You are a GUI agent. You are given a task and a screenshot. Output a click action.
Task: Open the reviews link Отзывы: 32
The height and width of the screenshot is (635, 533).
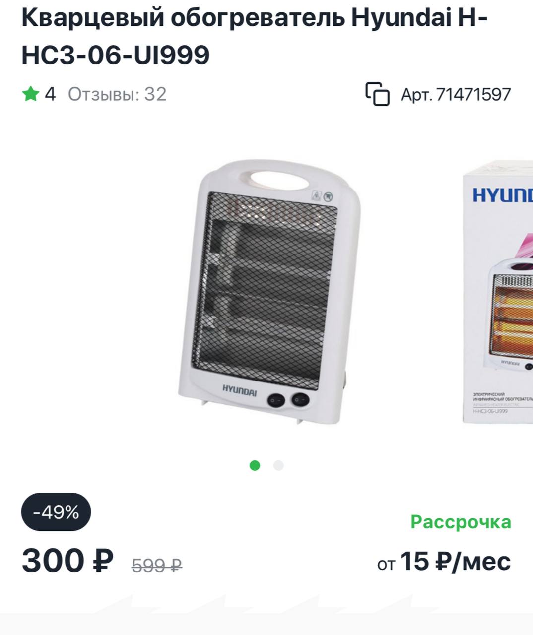(x=117, y=94)
